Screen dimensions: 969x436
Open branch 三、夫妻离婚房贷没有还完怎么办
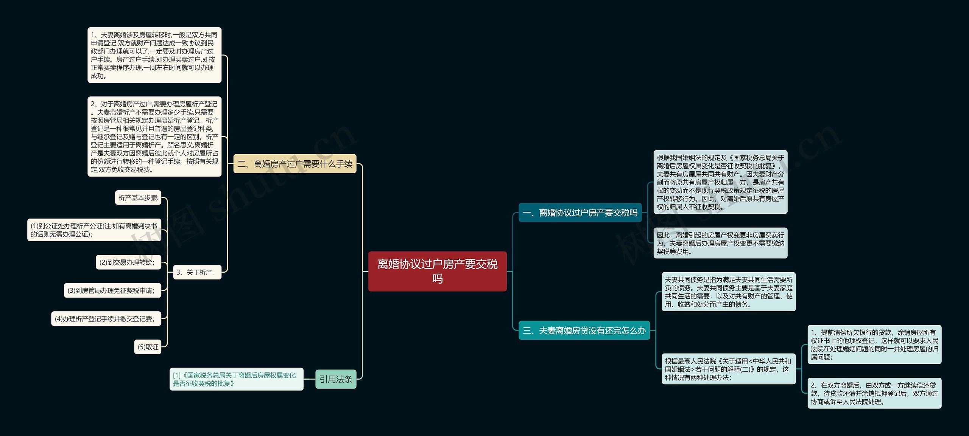point(584,330)
